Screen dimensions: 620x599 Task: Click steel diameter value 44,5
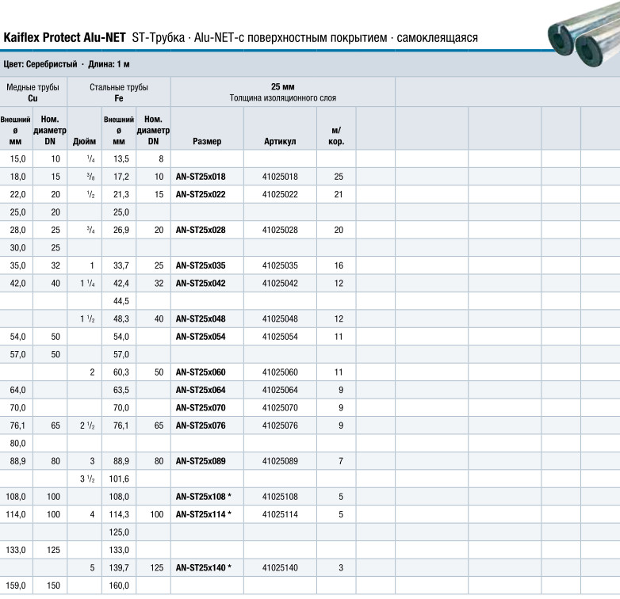(121, 301)
